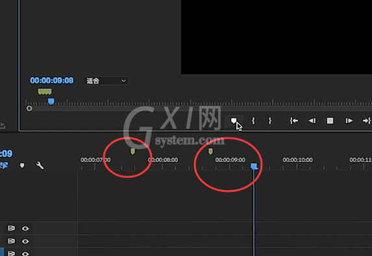The height and width of the screenshot is (256, 372).
Task: Hide the top video track output
Action: [25, 228]
